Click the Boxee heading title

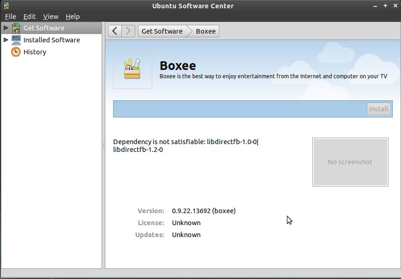tap(178, 66)
